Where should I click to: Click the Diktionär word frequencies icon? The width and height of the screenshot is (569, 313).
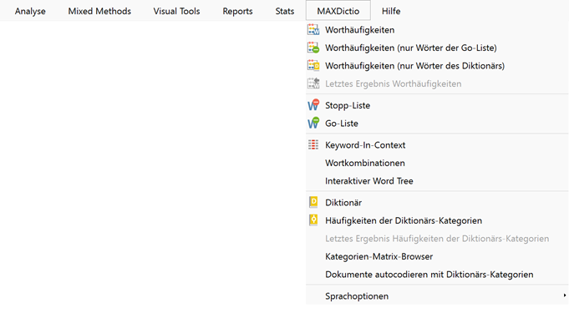click(x=313, y=66)
